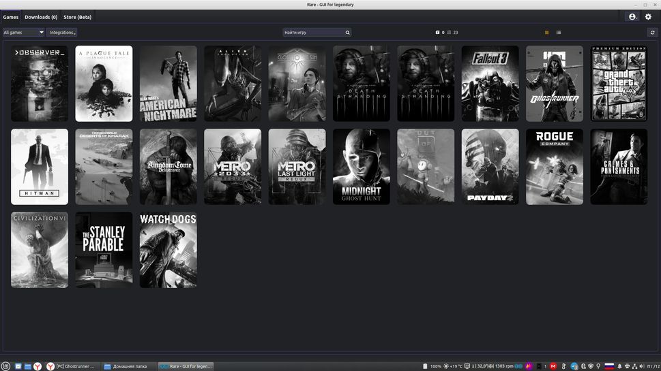Select A Plague Tale Innocence cover
Viewport: 661px width, 371px height.
click(104, 84)
